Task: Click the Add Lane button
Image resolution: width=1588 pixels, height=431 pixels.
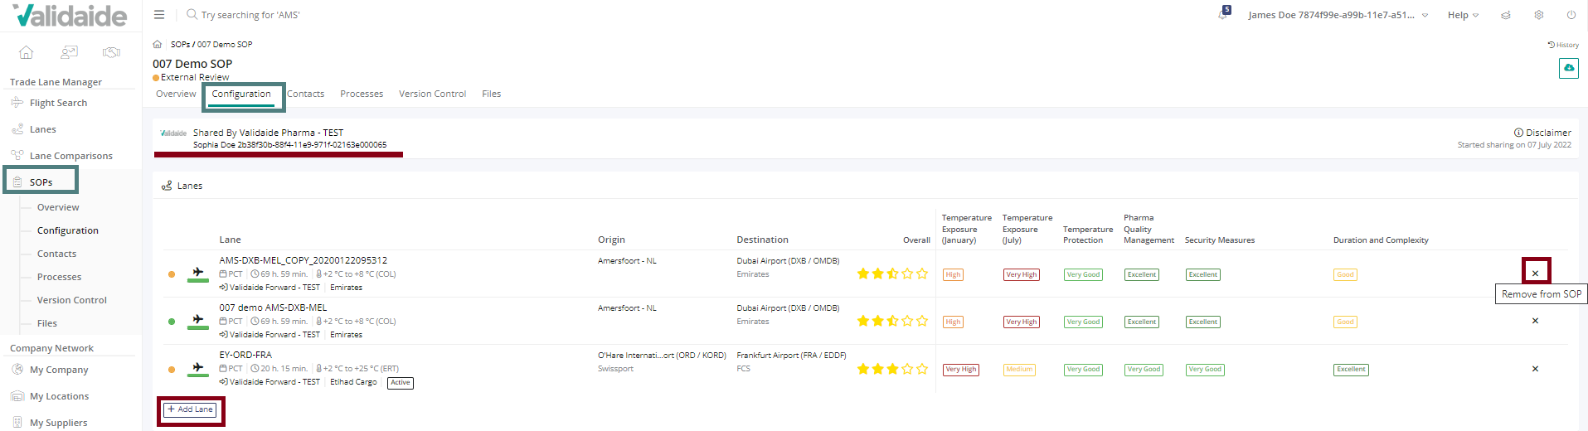Action: coord(190,409)
